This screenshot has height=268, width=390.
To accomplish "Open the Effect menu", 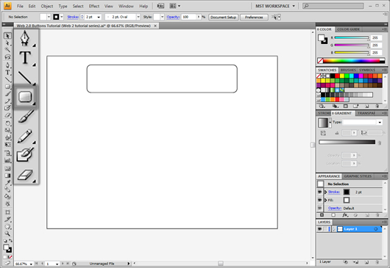I will [94, 6].
